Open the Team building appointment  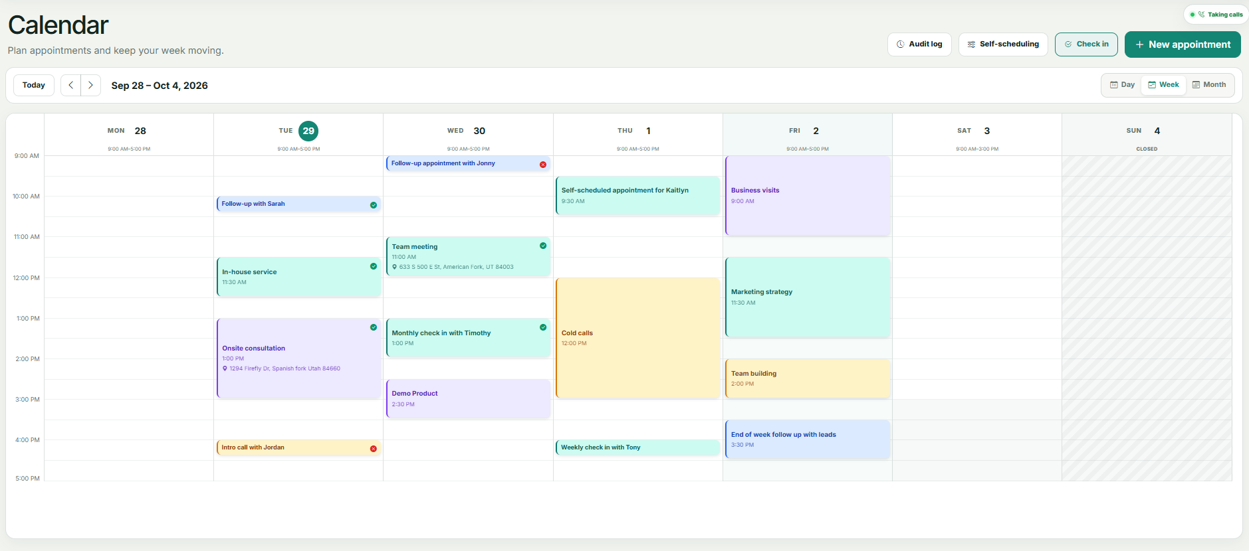point(808,378)
